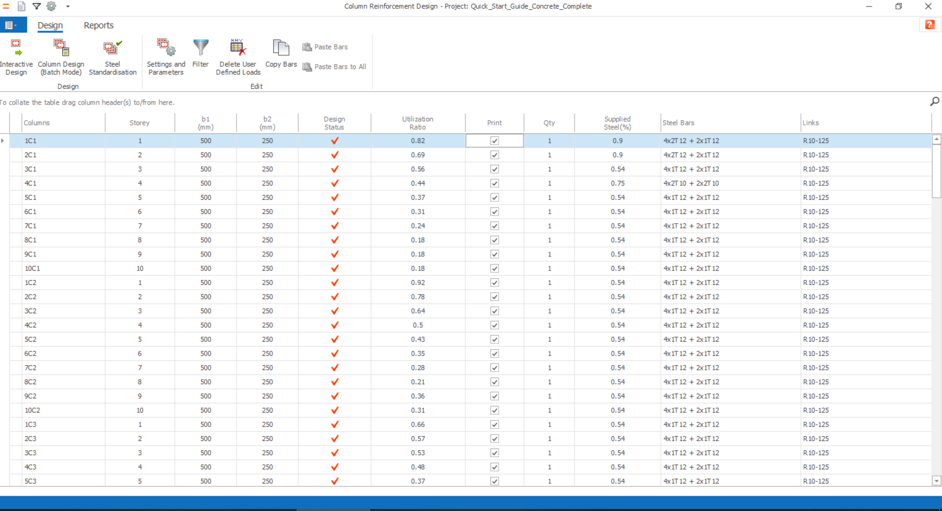Select the Filter tool
The width and height of the screenshot is (942, 511).
point(200,54)
